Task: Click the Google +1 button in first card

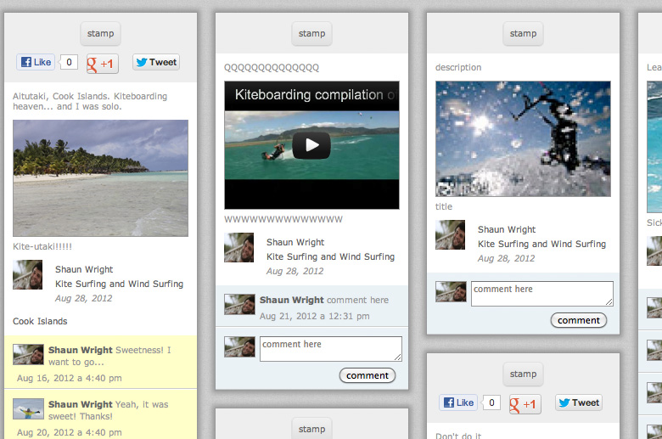Action: click(102, 63)
